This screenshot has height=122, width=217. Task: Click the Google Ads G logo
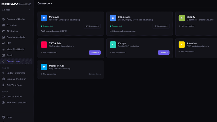tap(113, 18)
